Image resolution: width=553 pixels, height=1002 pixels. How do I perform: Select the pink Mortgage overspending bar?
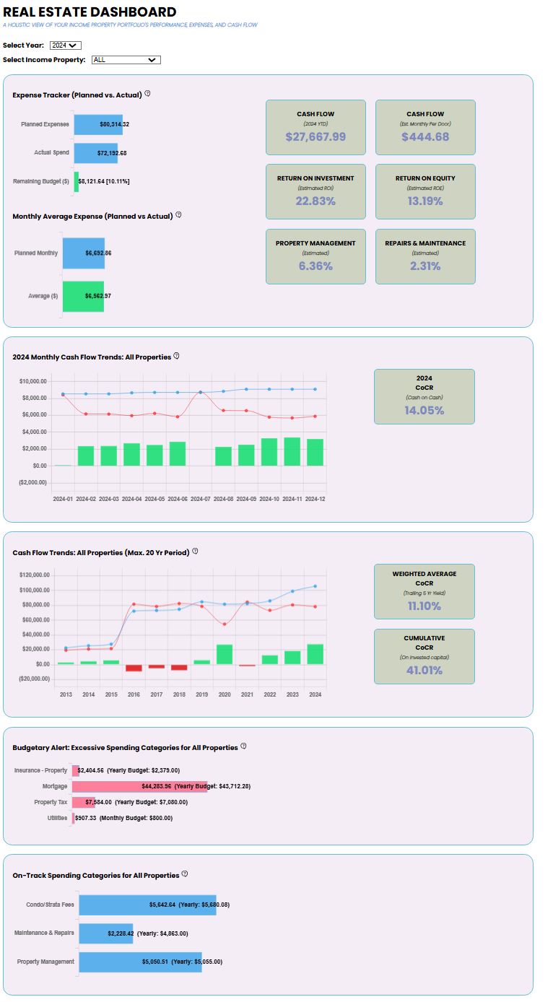139,785
